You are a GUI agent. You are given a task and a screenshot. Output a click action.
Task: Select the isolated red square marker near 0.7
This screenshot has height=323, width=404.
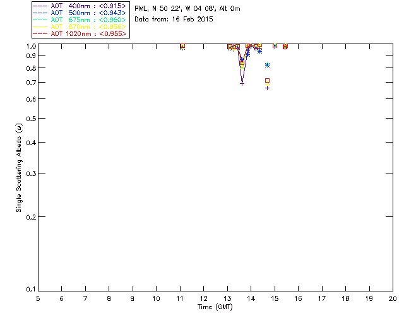coord(267,81)
